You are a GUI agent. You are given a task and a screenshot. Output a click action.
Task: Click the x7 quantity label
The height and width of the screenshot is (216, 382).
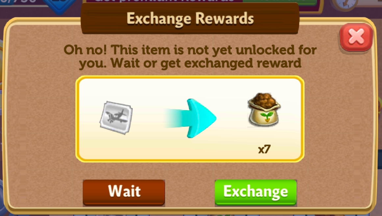(264, 149)
